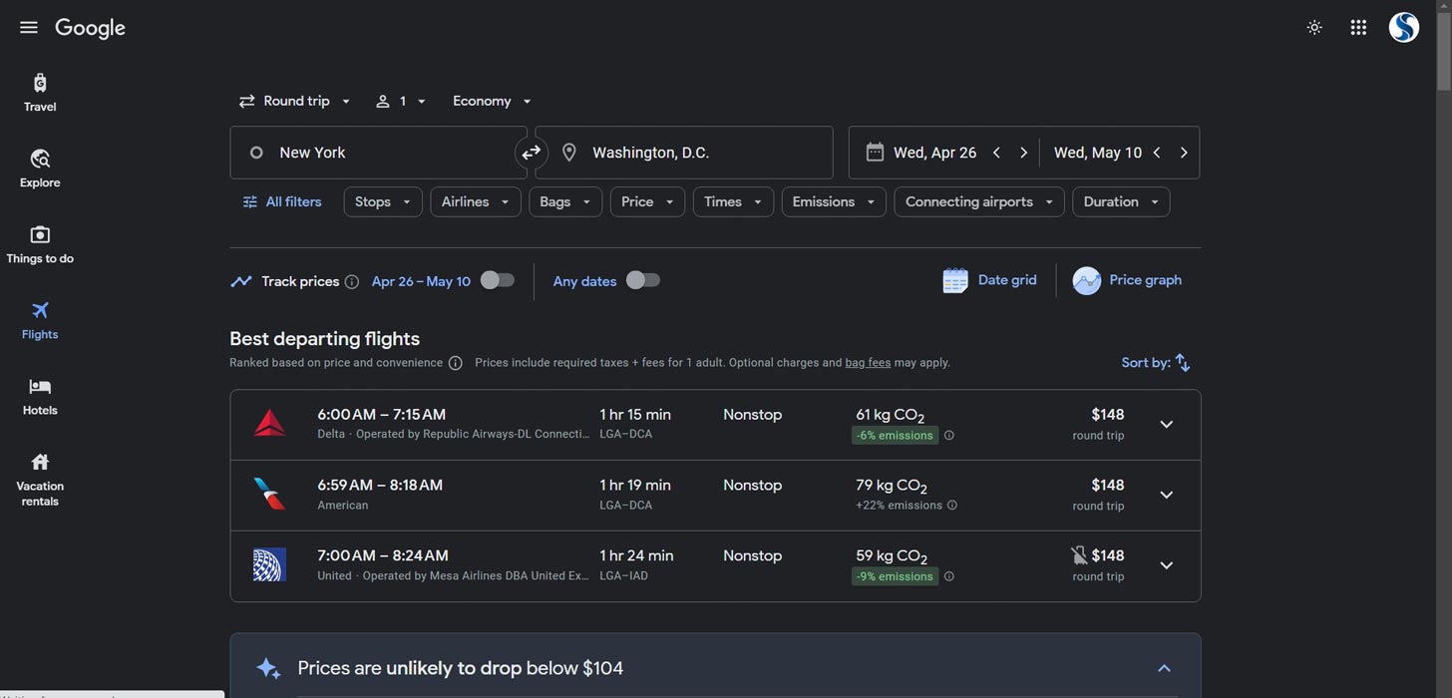Open the Explore section in sidebar
The width and height of the screenshot is (1452, 698).
40,169
